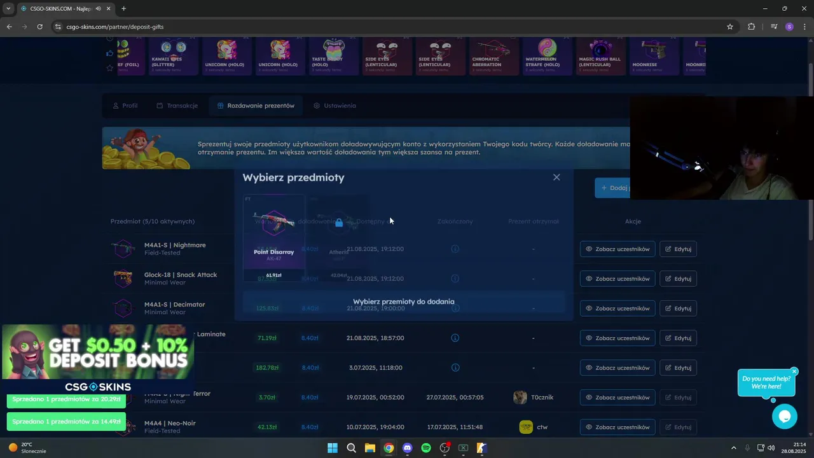Open the browser extensions menu
The image size is (814, 458).
tap(752, 27)
